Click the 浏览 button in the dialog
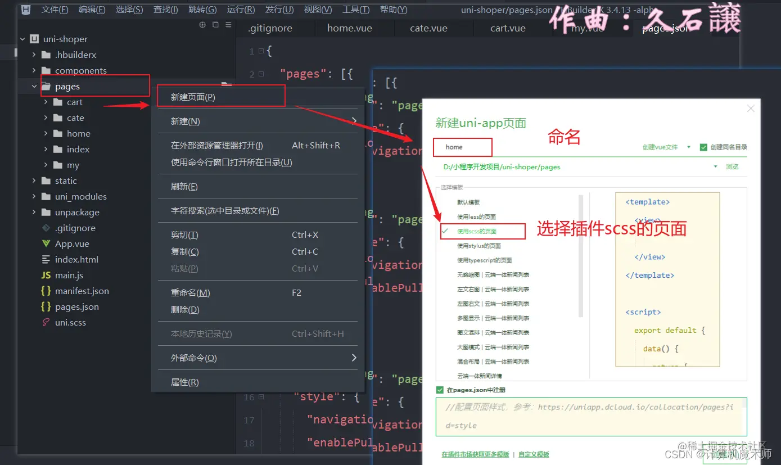Screen dimensions: 781x465 (732, 166)
